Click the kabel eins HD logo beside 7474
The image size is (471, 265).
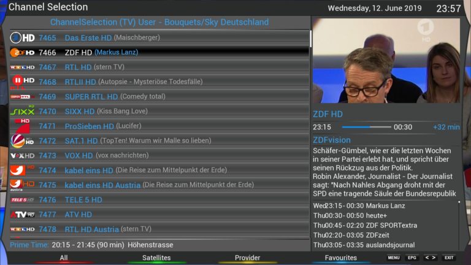[22, 170]
